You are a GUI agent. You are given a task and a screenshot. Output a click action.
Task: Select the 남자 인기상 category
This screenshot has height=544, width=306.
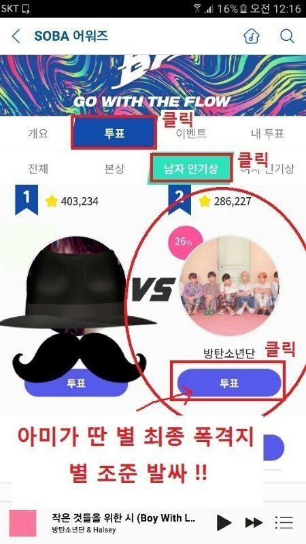pyautogui.click(x=191, y=169)
